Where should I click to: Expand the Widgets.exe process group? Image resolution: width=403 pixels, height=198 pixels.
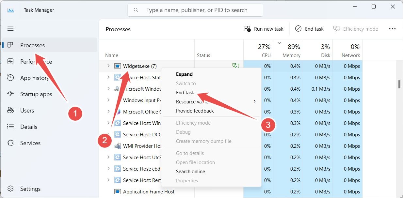(108, 66)
